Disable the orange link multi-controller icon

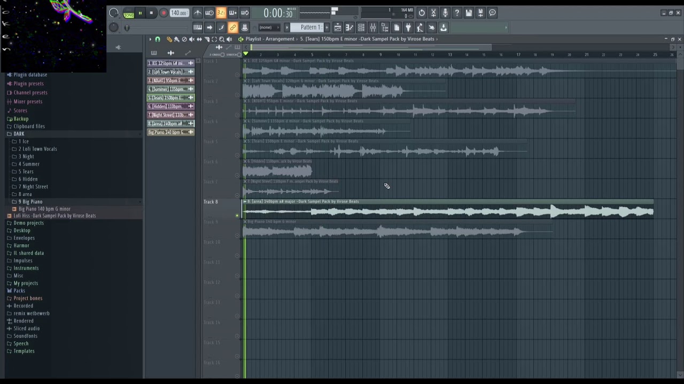point(232,28)
